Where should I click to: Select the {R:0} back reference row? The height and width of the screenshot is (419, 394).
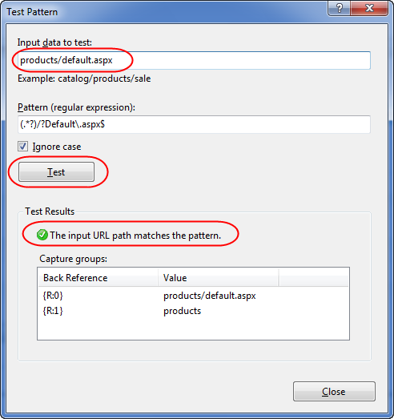tap(193, 296)
